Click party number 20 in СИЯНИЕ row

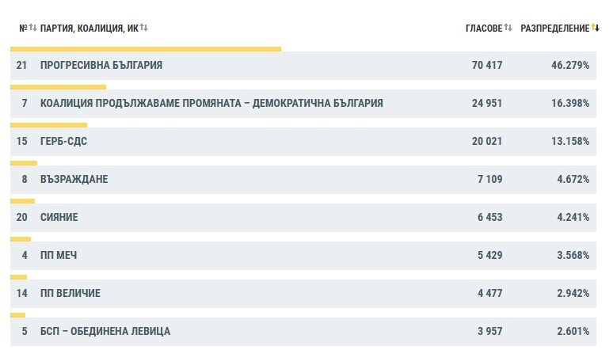[22, 217]
